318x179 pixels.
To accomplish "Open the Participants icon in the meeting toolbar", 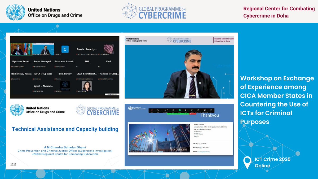I will click(x=165, y=110).
